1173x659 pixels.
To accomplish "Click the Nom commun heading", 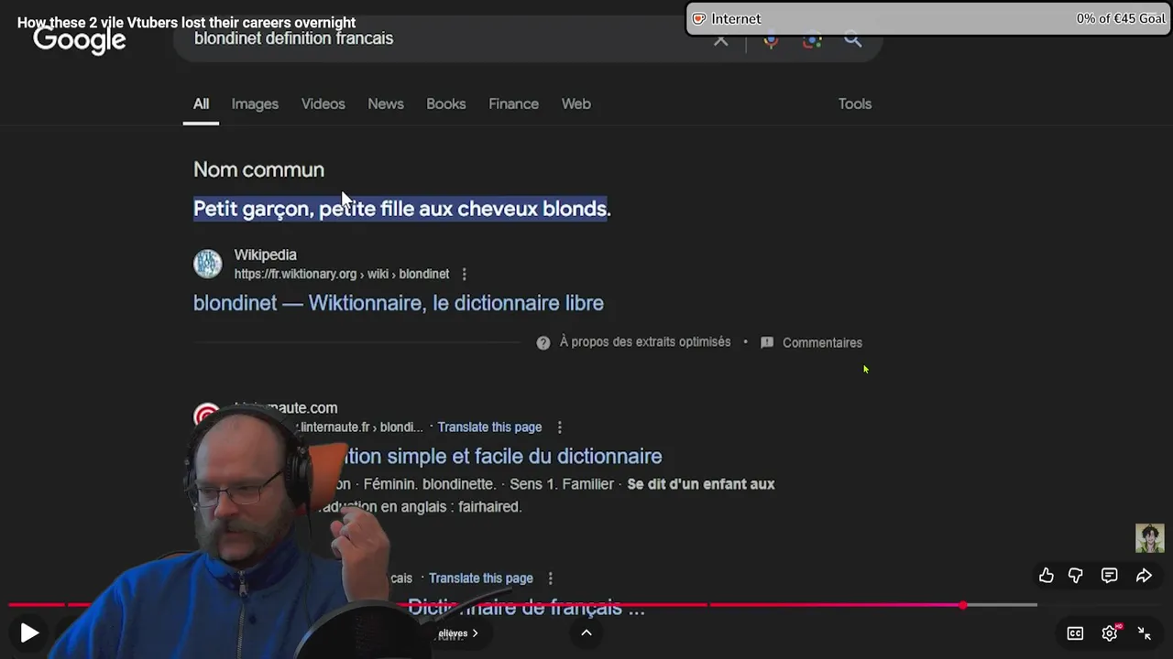I will [258, 170].
